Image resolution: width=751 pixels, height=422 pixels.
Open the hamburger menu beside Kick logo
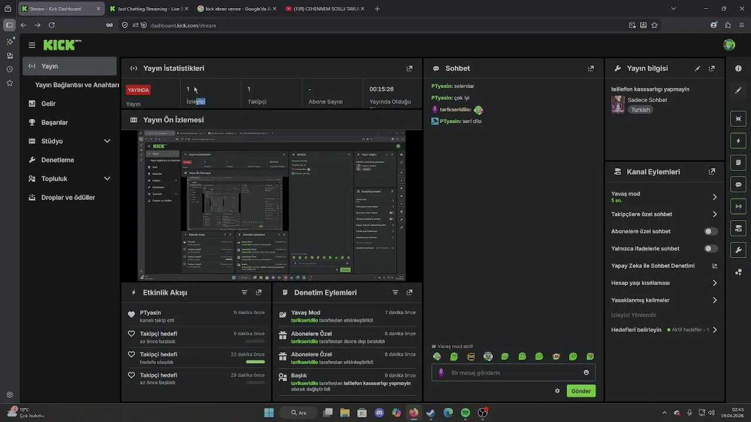[x=32, y=45]
